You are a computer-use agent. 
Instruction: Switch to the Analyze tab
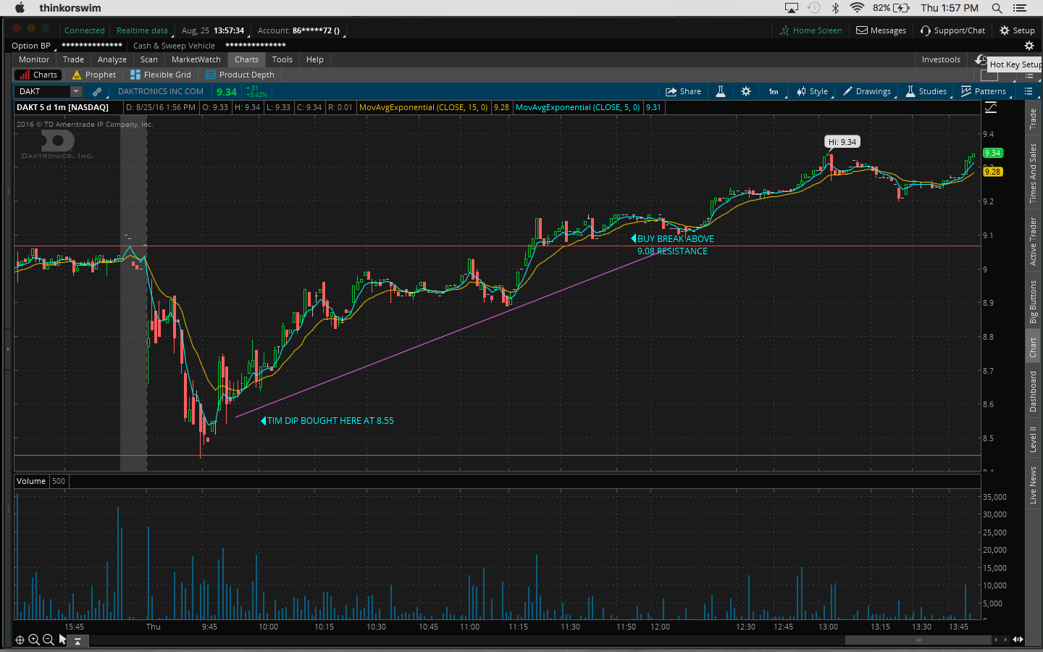[112, 59]
